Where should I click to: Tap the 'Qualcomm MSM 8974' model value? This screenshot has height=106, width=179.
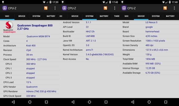tap(38, 36)
